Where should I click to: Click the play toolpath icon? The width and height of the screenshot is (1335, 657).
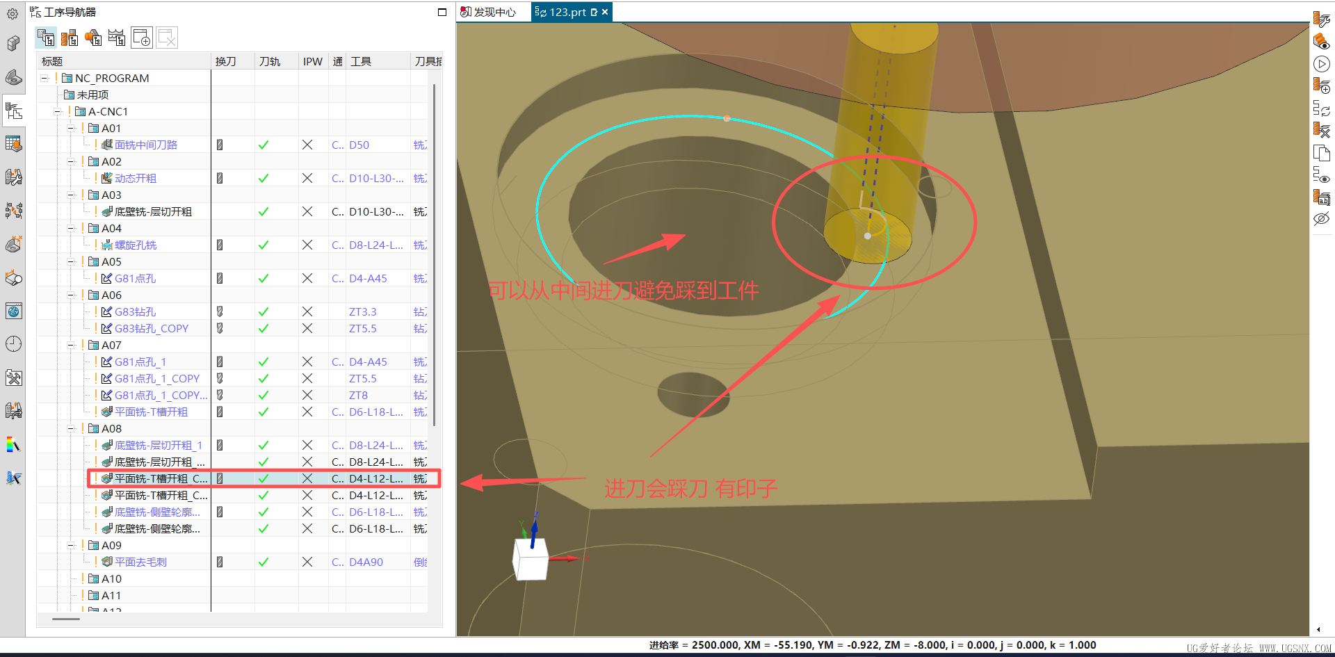point(1321,64)
